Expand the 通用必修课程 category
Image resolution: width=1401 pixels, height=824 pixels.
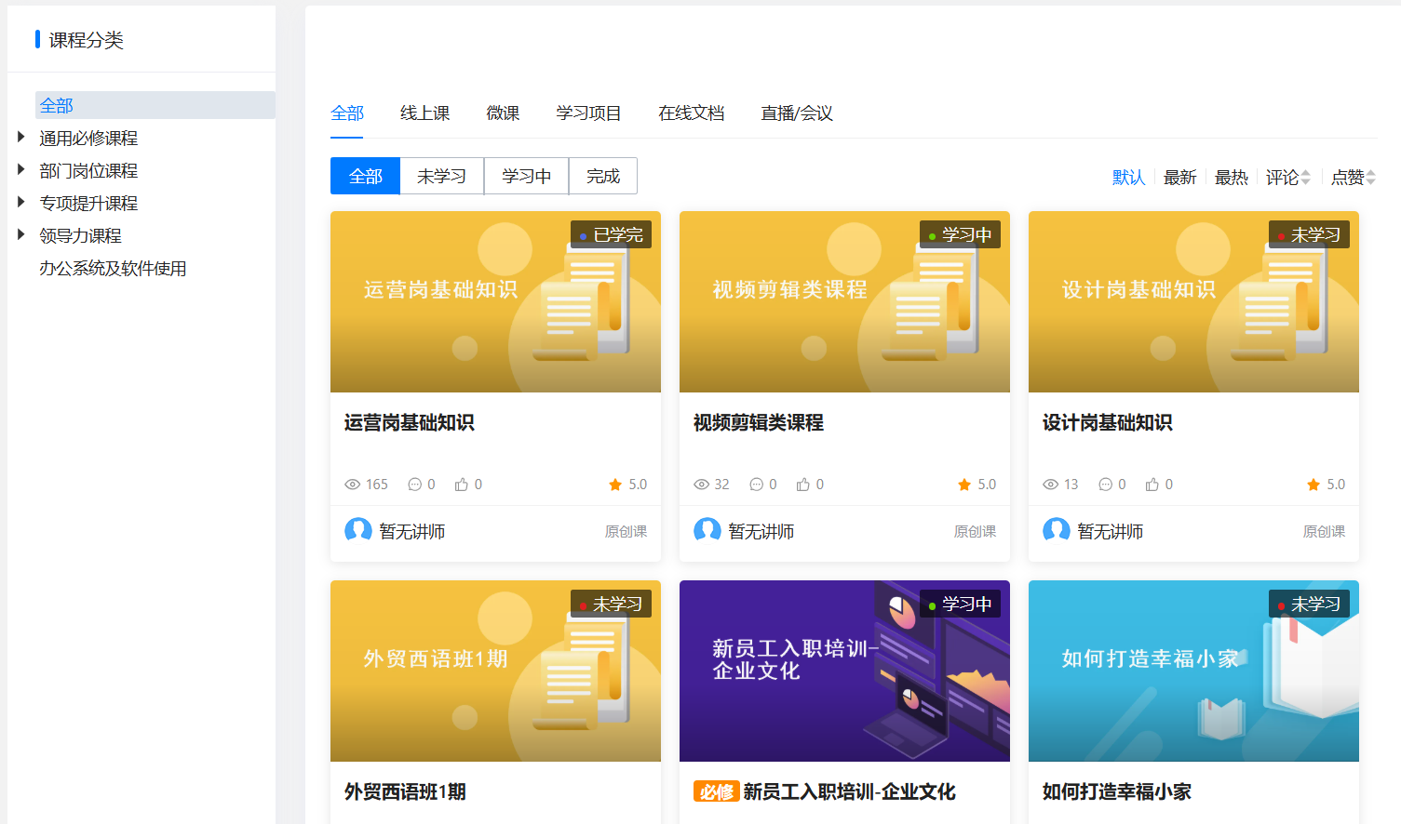click(x=21, y=138)
